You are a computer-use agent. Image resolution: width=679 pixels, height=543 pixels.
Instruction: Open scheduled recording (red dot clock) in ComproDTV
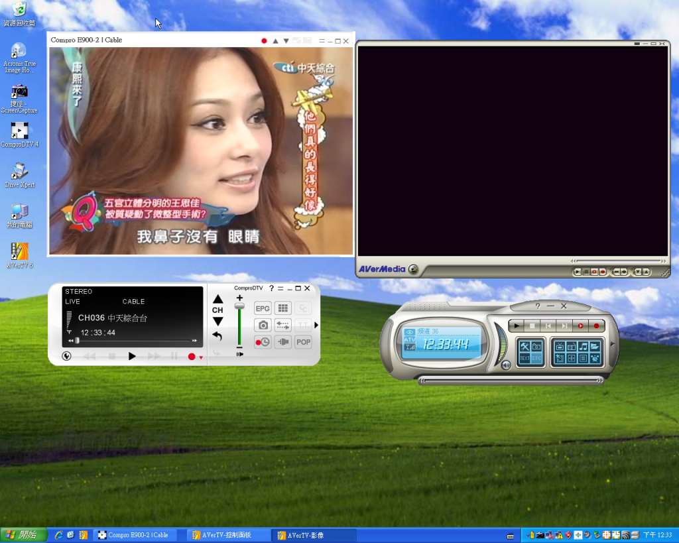(x=263, y=342)
